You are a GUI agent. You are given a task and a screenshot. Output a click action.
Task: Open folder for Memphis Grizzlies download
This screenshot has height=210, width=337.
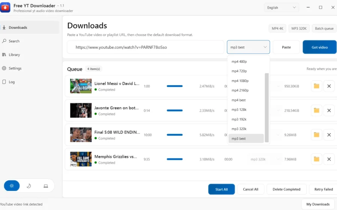pyautogui.click(x=316, y=159)
